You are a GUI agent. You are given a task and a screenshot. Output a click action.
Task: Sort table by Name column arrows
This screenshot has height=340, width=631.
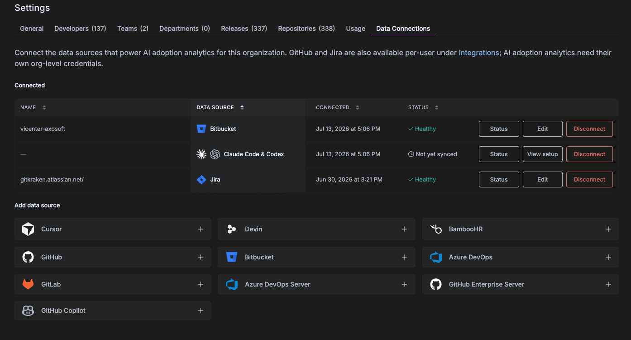tap(44, 107)
